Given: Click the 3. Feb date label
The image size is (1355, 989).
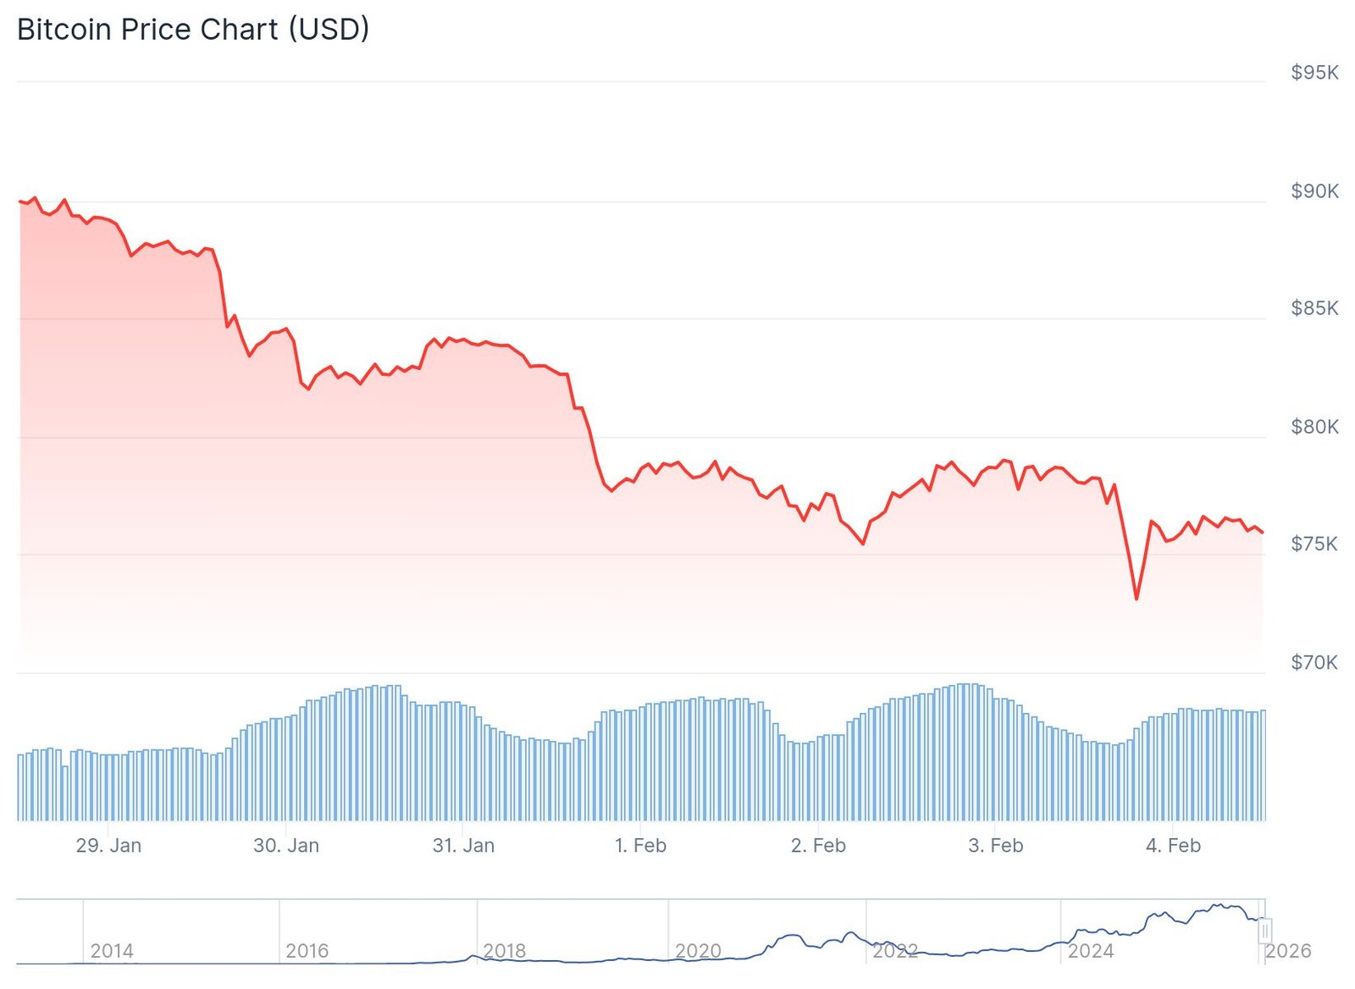Looking at the screenshot, I should (x=995, y=845).
